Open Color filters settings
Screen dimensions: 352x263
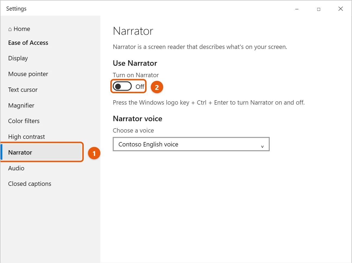point(24,121)
